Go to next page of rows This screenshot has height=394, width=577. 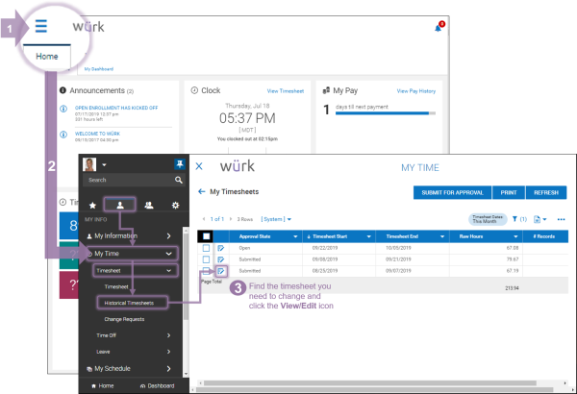pyautogui.click(x=231, y=219)
